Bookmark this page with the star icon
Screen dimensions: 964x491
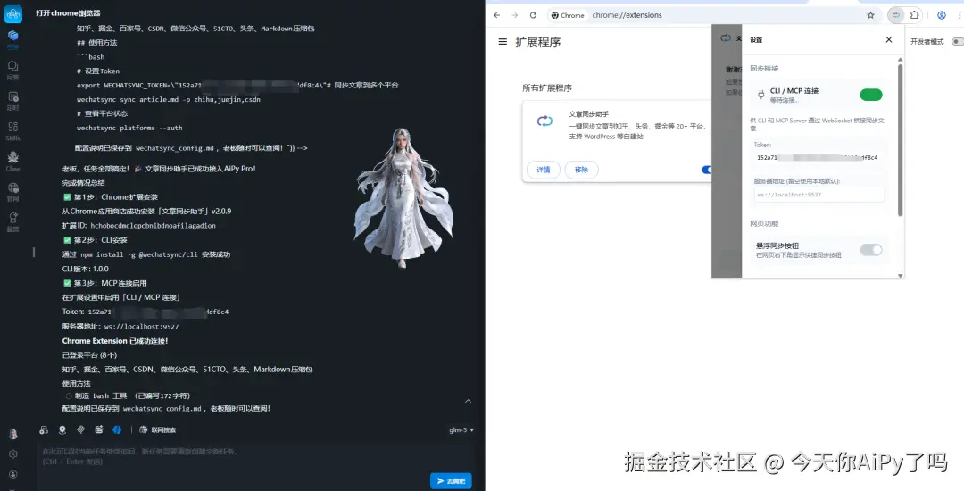[x=870, y=15]
